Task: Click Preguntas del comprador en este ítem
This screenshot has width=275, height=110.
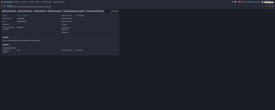Action: [x=74, y=11]
